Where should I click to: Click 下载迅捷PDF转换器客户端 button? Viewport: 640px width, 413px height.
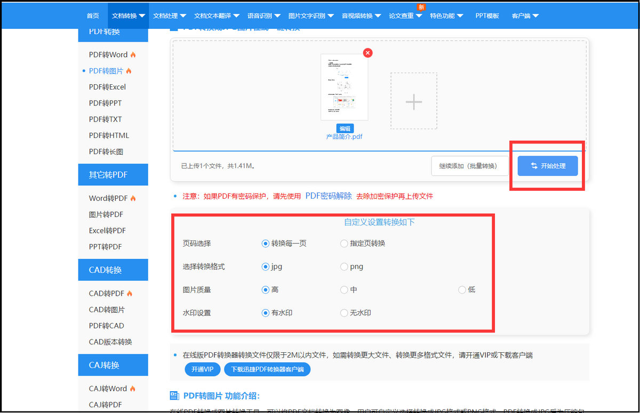point(267,369)
